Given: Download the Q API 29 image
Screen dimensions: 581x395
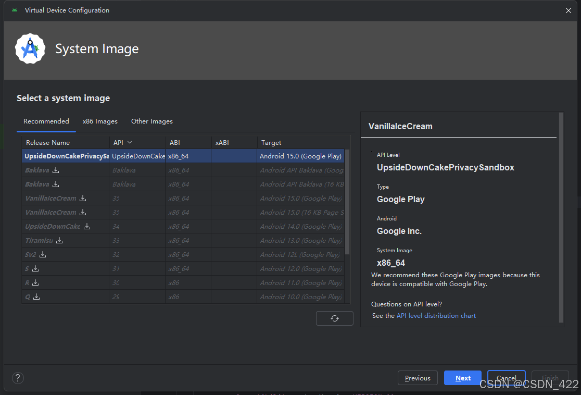Looking at the screenshot, I should 36,297.
